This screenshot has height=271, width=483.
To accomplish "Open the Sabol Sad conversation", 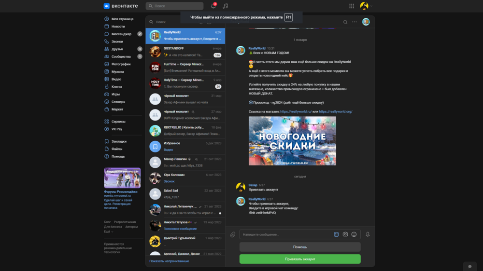I will pos(185,194).
